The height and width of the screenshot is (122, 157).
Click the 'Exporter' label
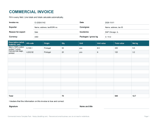13,27
